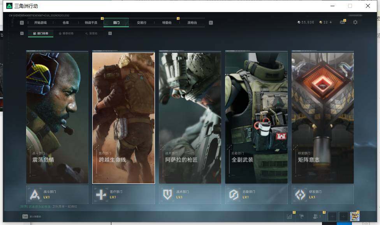Open the 全副武装 logistics department card

[257, 118]
